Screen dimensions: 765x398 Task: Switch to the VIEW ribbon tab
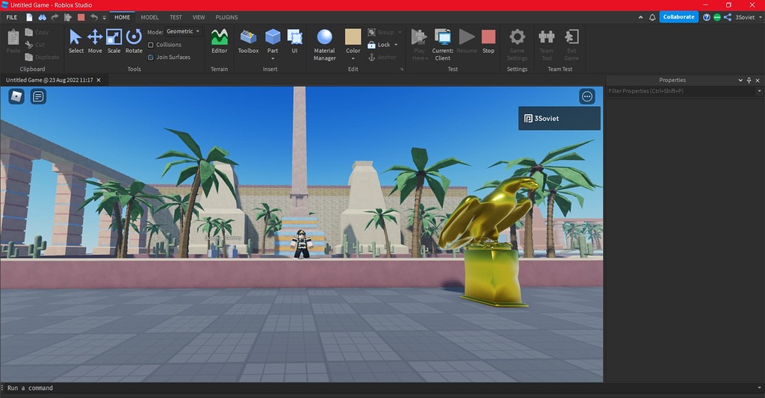[x=199, y=17]
